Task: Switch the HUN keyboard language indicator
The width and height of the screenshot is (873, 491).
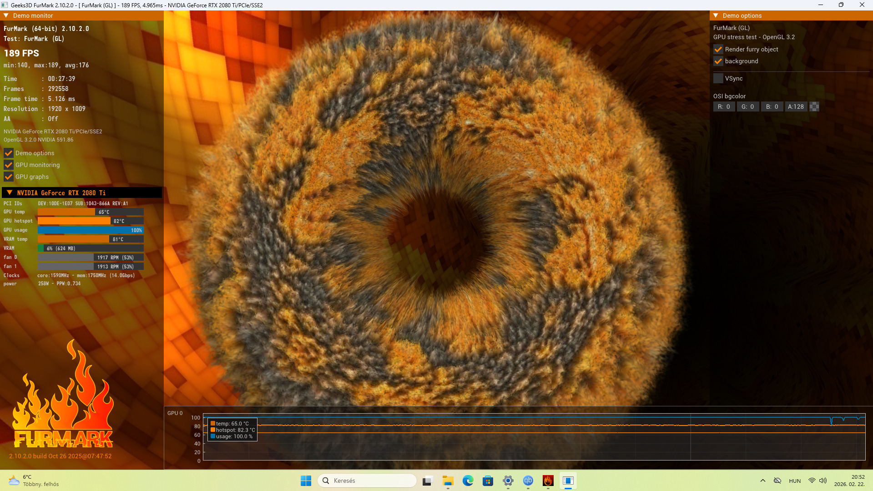Action: coord(795,481)
